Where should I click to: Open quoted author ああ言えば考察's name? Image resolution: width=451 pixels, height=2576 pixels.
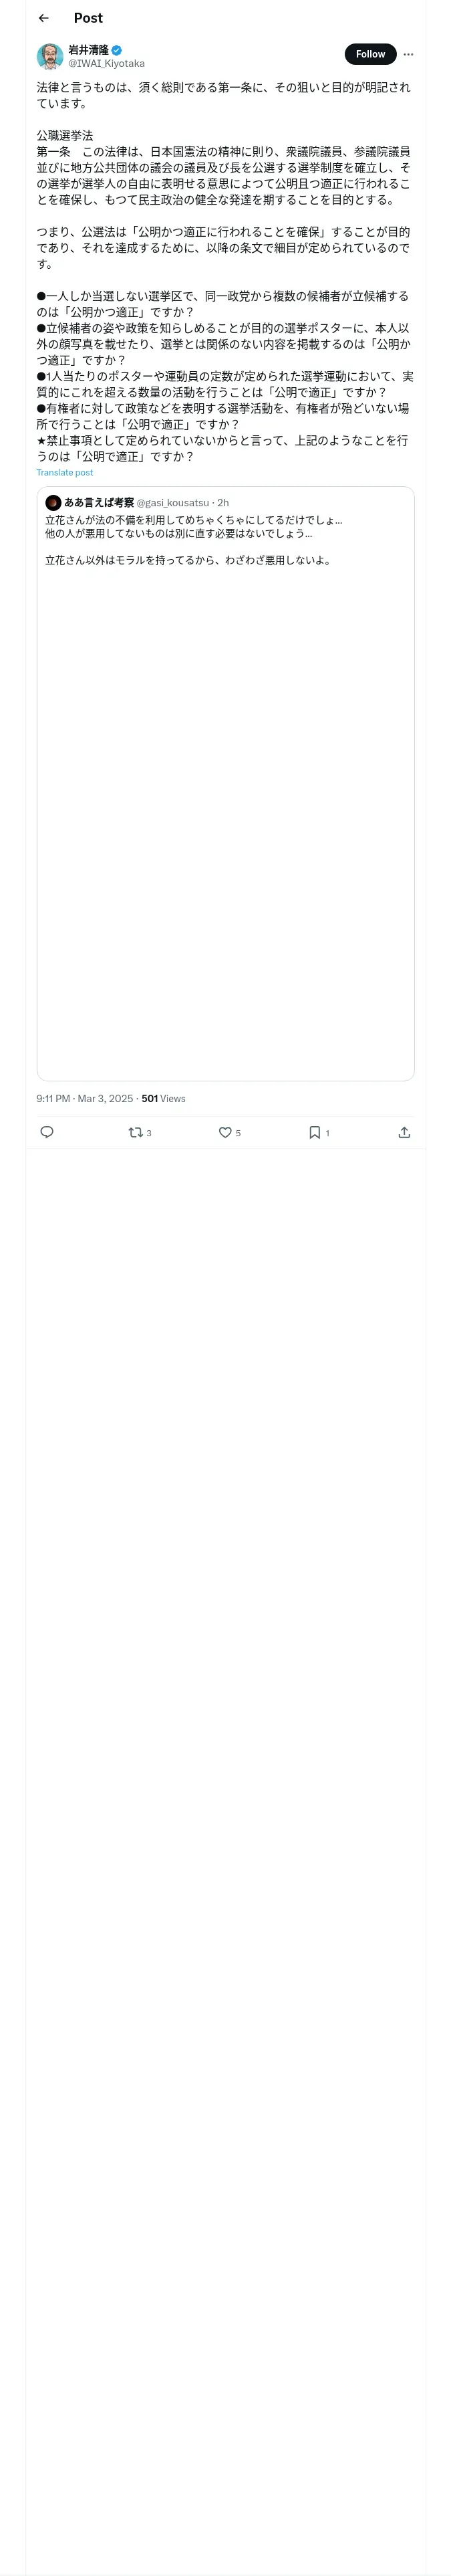[99, 502]
